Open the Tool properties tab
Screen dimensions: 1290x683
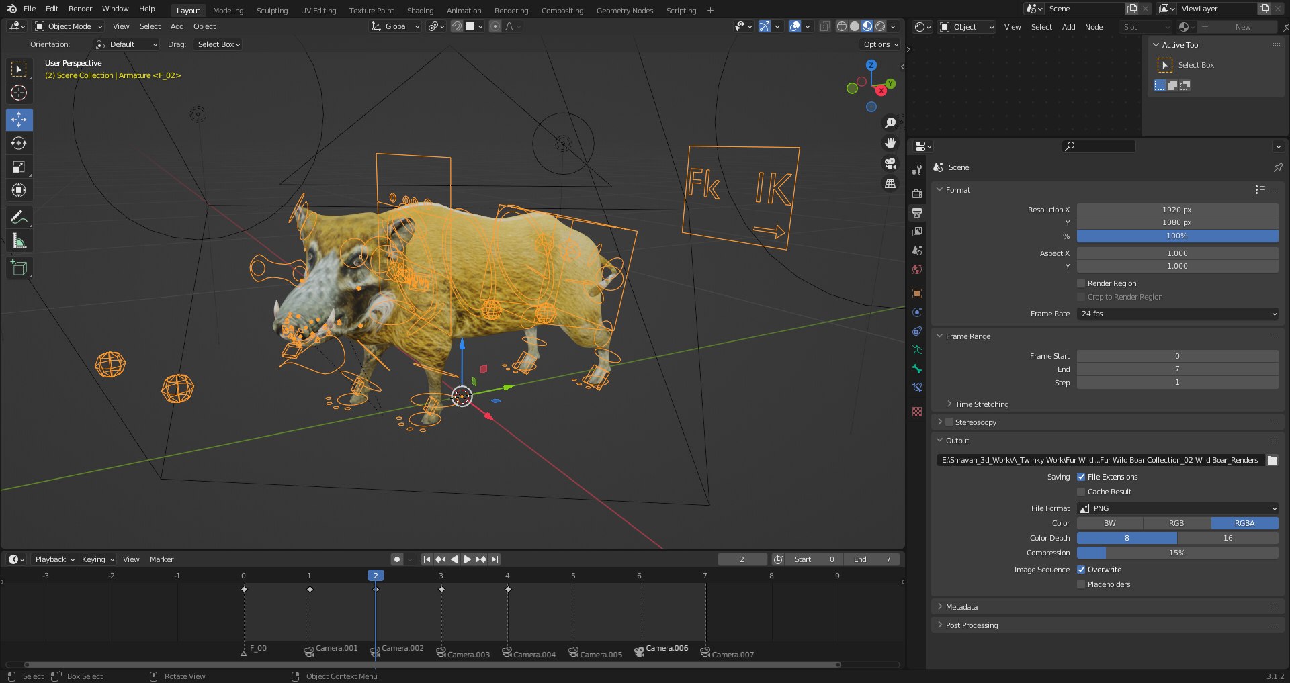[917, 170]
